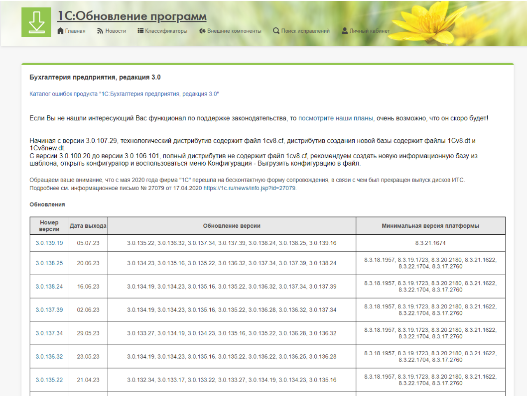Click the magnifier icon beside Поиск исправлений

coord(276,31)
